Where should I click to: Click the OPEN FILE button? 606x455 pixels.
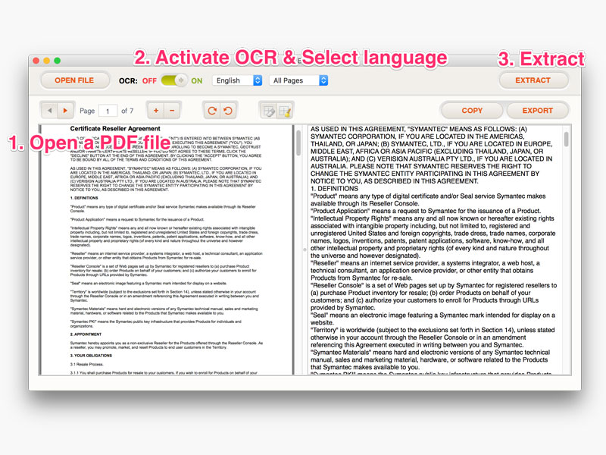point(74,80)
